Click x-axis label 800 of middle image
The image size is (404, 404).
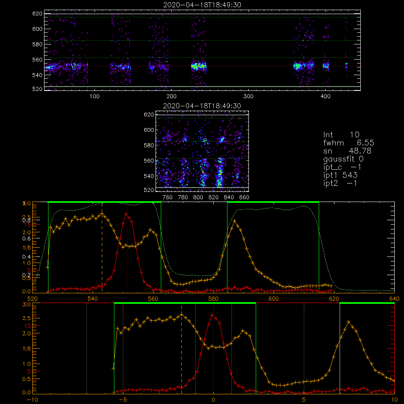pyautogui.click(x=198, y=198)
